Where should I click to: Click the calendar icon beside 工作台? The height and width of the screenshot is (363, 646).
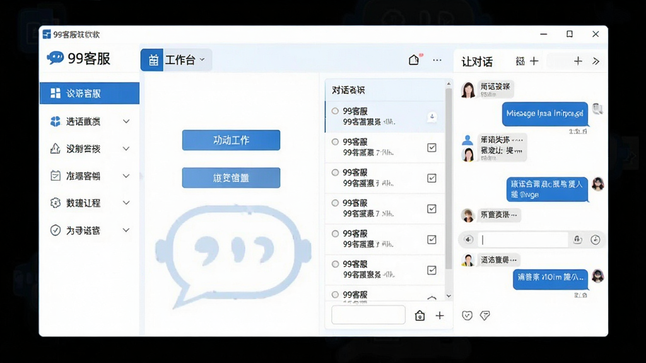(x=152, y=60)
